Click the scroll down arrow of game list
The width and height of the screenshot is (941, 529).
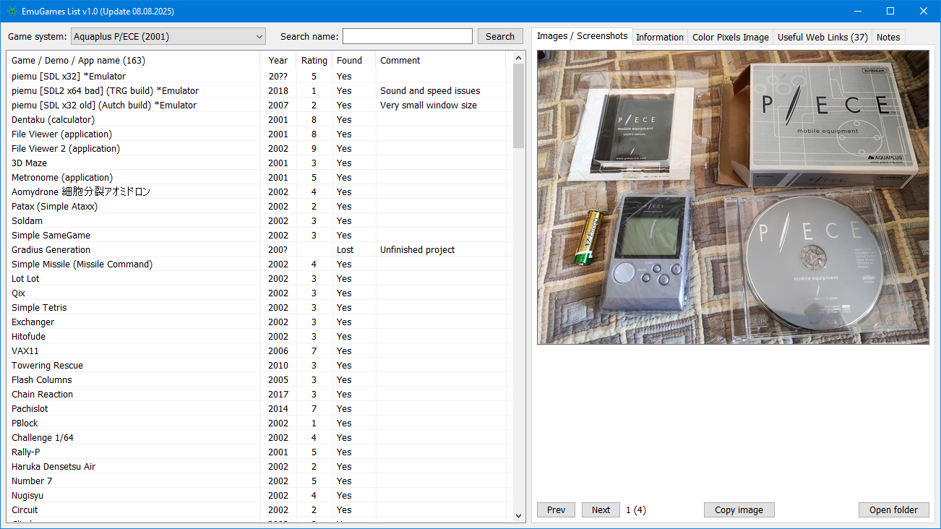tap(518, 515)
